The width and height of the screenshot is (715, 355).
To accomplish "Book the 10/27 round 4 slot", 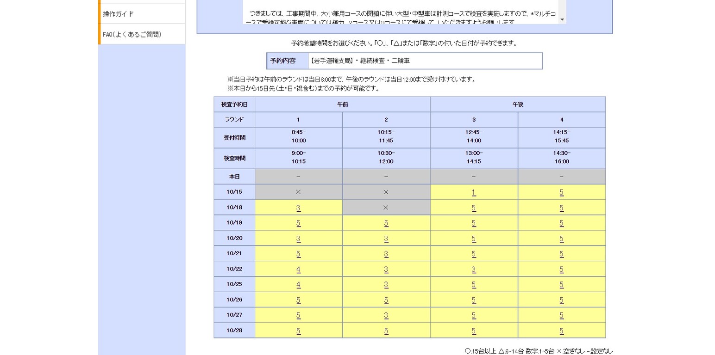I will (x=562, y=315).
